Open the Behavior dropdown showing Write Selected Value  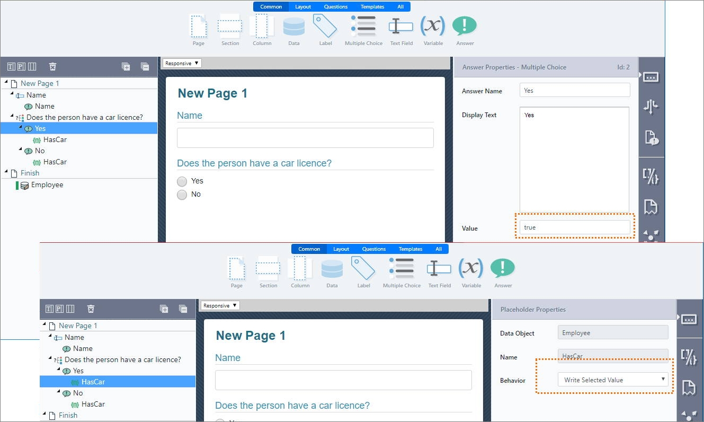pyautogui.click(x=613, y=380)
